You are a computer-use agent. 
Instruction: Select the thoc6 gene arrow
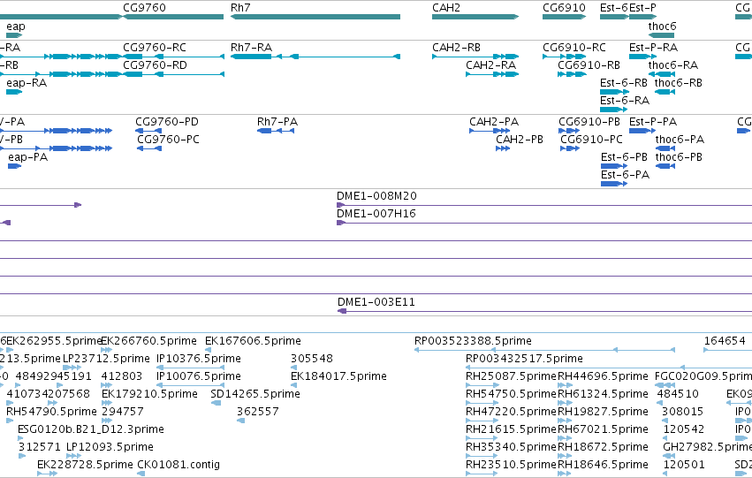[661, 35]
